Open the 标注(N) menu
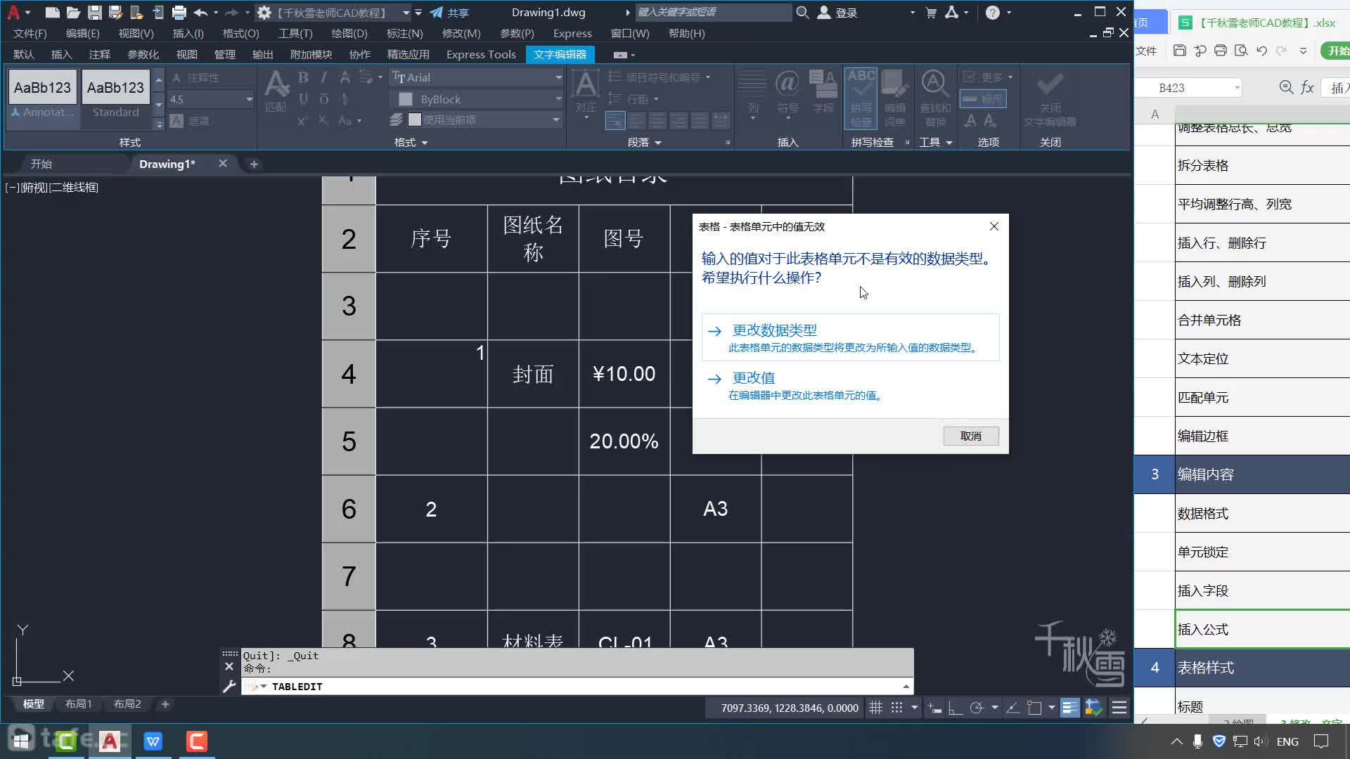 point(405,34)
